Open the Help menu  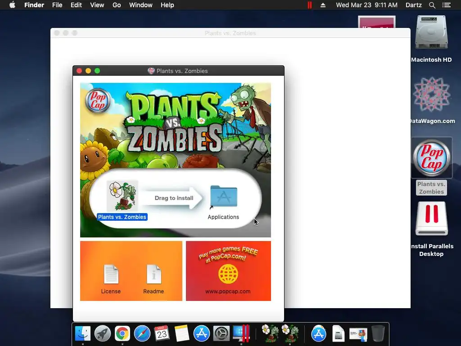167,5
